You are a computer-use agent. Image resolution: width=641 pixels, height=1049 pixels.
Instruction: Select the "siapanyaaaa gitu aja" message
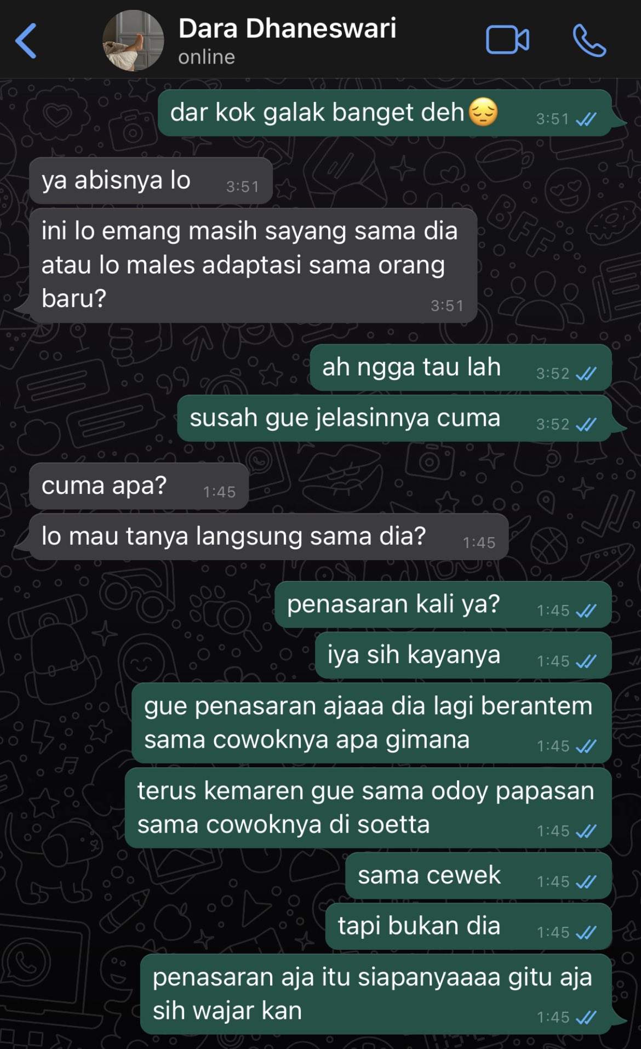376,994
